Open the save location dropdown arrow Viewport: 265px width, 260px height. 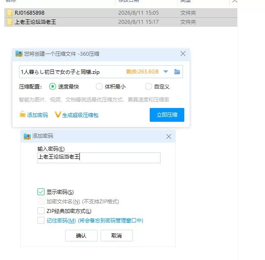pos(166,72)
